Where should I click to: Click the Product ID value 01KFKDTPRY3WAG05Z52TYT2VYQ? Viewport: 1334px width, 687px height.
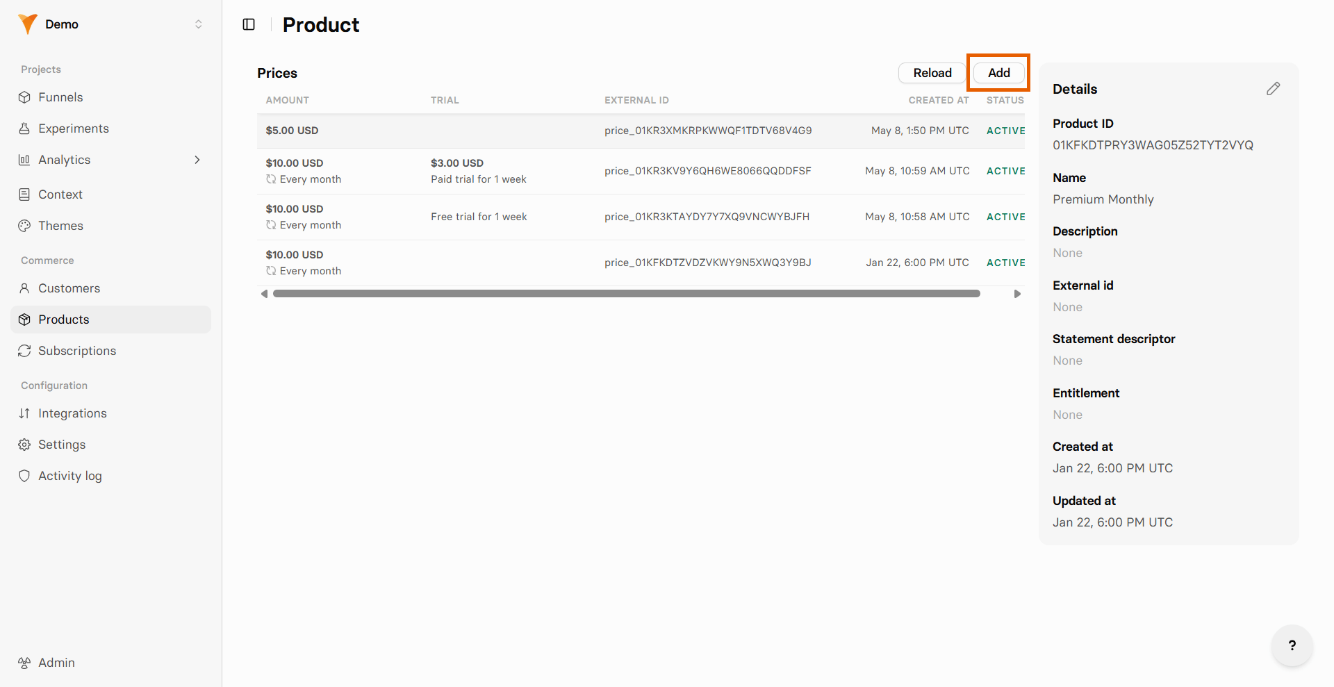click(x=1153, y=145)
